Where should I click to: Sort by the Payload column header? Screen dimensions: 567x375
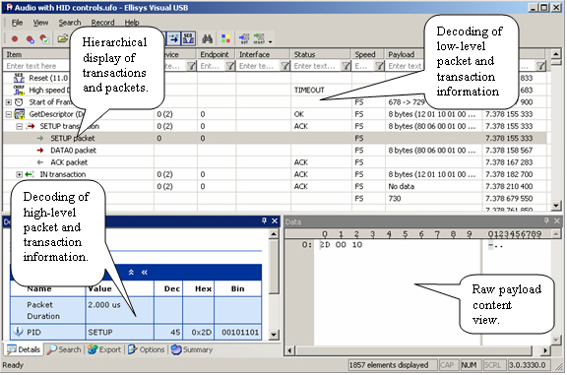(x=405, y=54)
